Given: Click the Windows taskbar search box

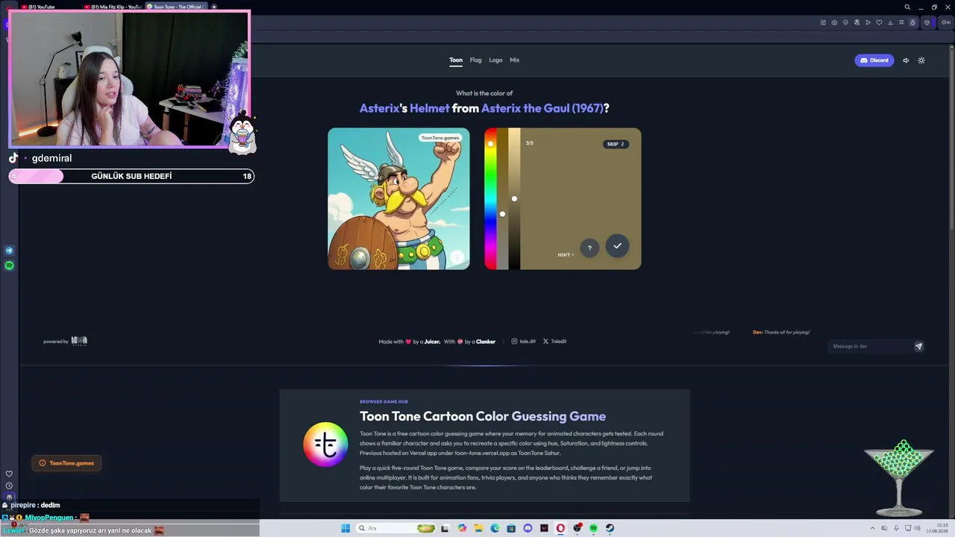Looking at the screenshot, I should tap(395, 528).
